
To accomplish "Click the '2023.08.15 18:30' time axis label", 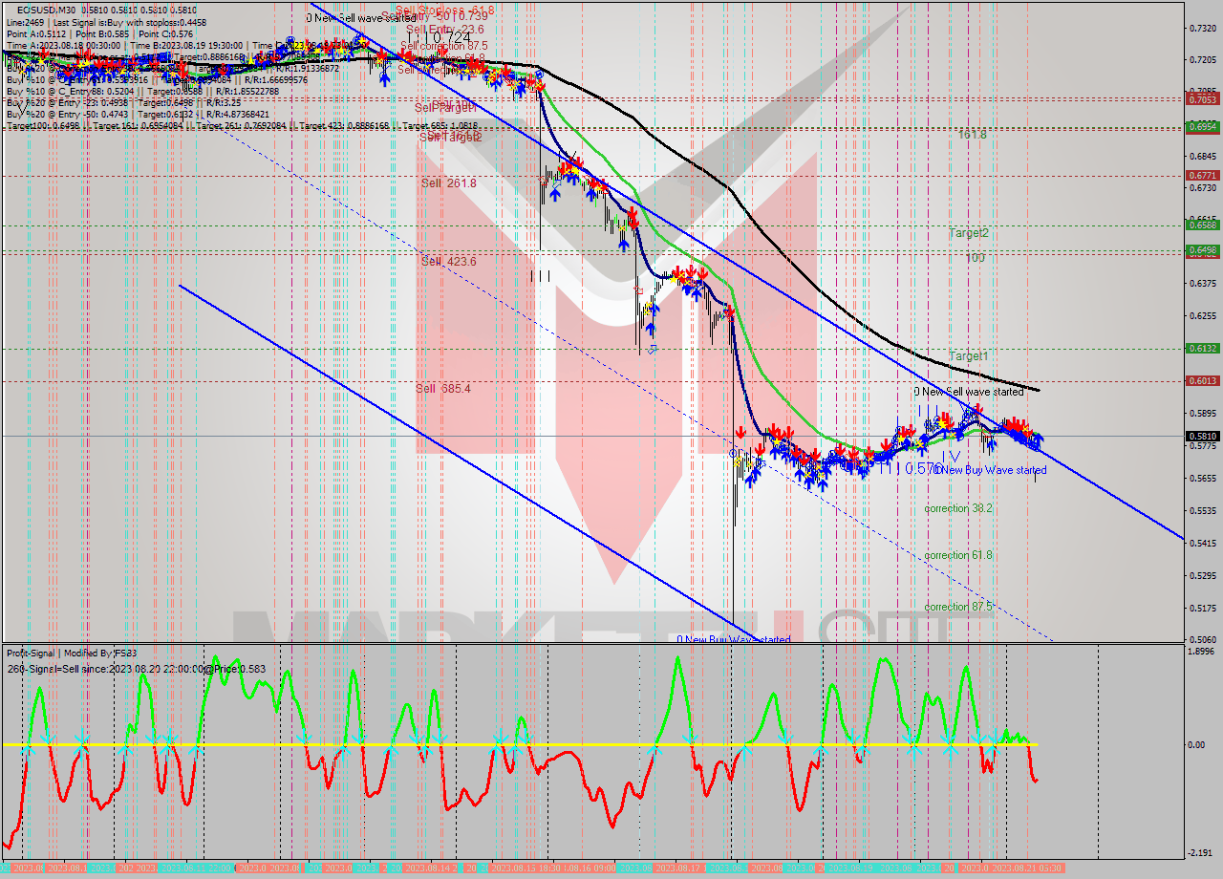I will (527, 868).
